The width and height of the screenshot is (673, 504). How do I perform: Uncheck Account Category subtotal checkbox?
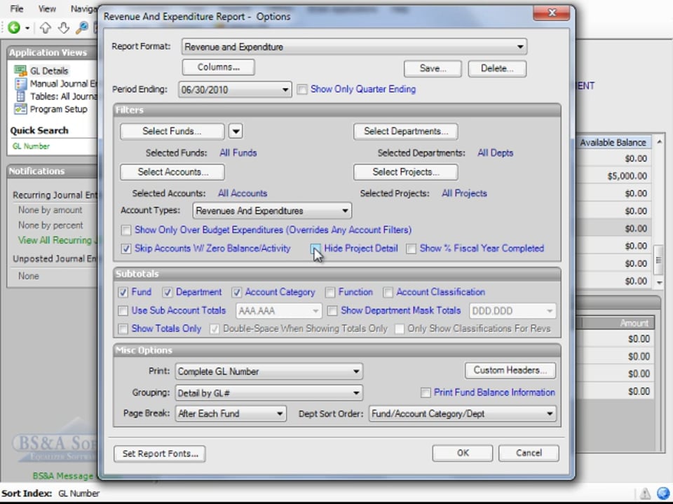pos(236,293)
